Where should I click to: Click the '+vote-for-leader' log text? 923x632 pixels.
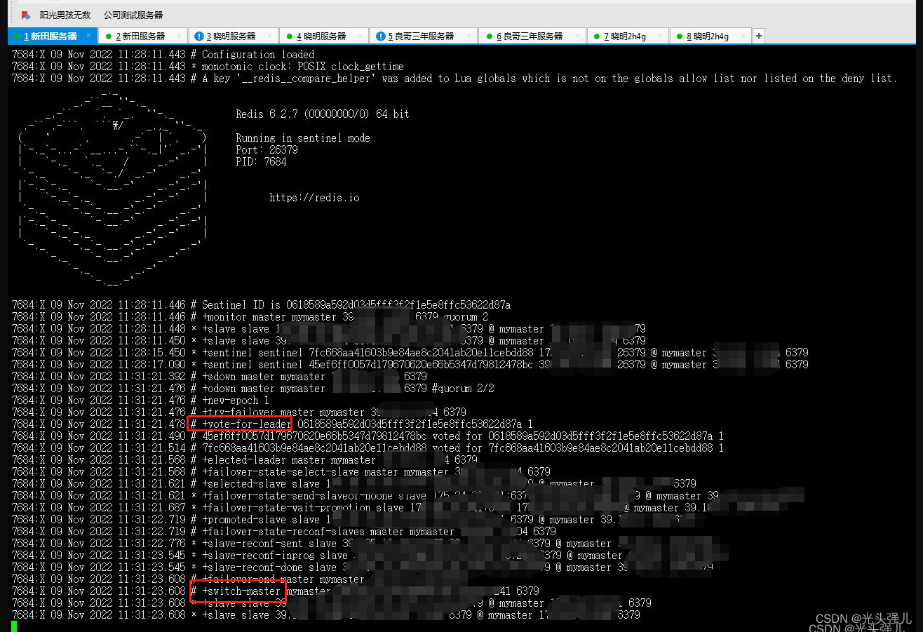(245, 424)
